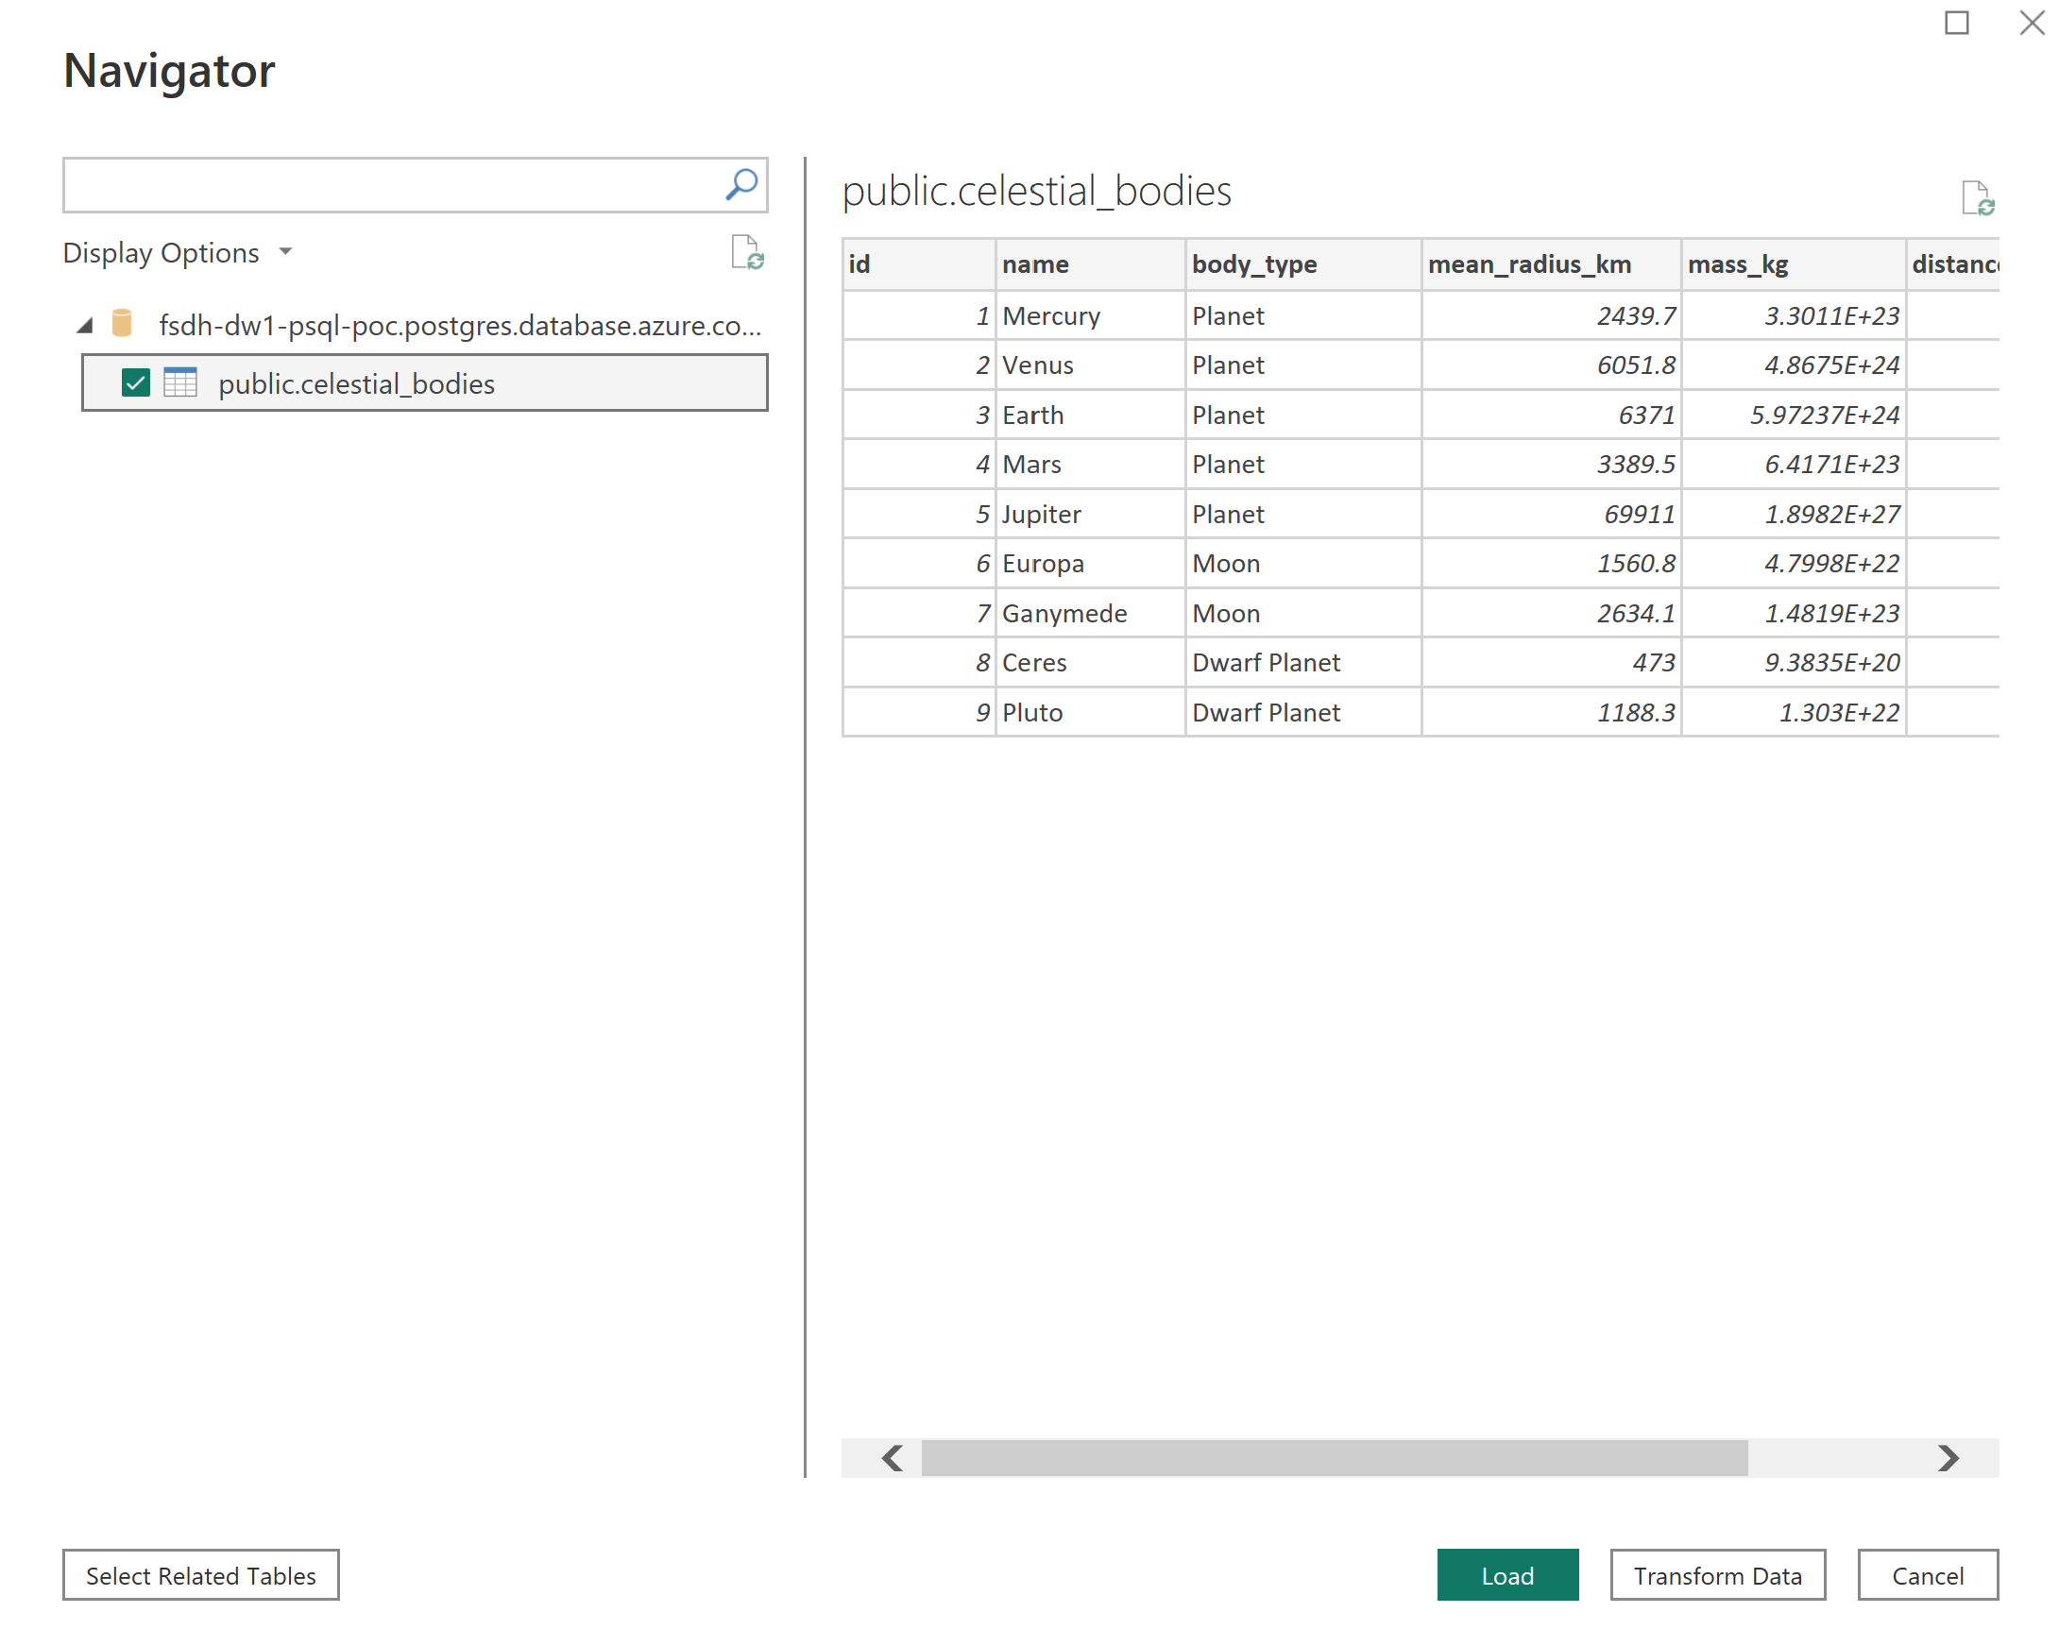The image size is (2059, 1629).
Task: Refresh the table preview icon
Action: pyautogui.click(x=1977, y=198)
